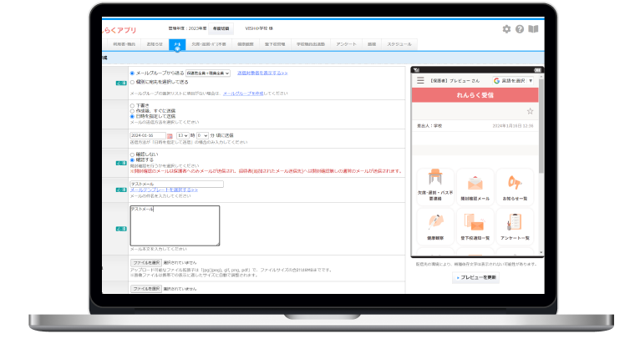The height and width of the screenshot is (339, 635).
Task: Select 個別に宛先を選択して送る radio button
Action: coord(132,82)
